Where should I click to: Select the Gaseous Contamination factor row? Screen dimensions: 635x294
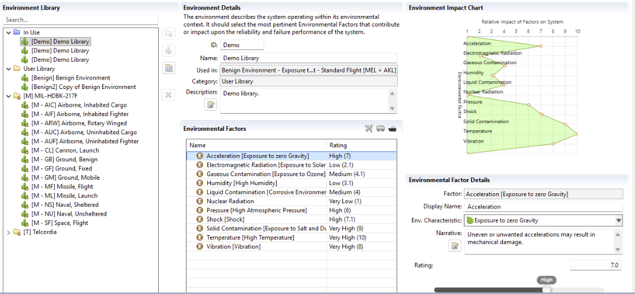[x=292, y=174]
